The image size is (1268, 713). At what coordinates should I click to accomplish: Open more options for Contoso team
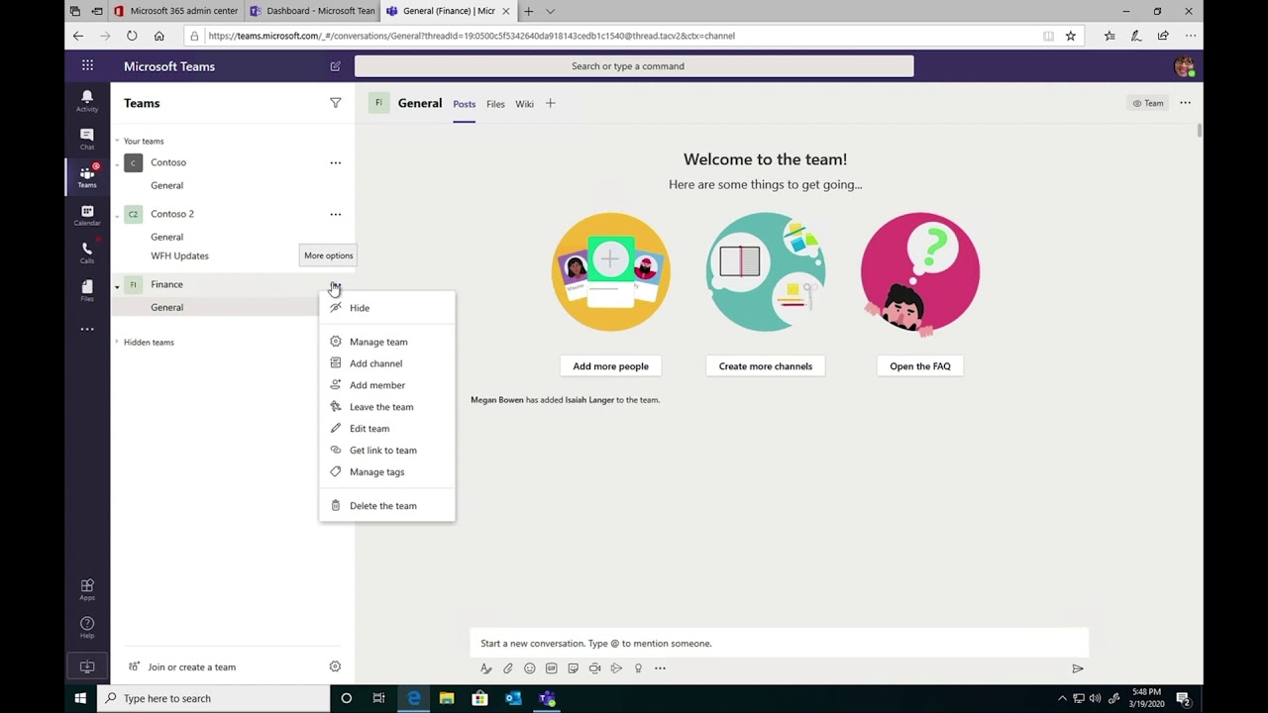335,162
